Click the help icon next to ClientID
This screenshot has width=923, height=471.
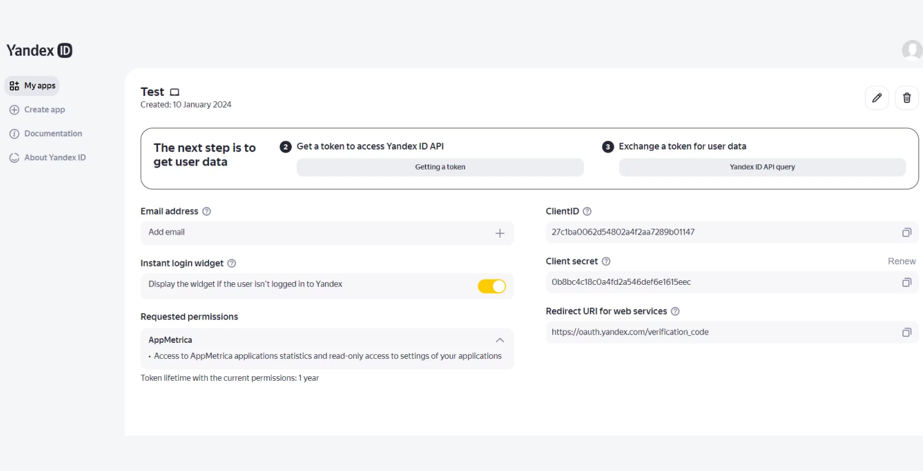click(587, 211)
